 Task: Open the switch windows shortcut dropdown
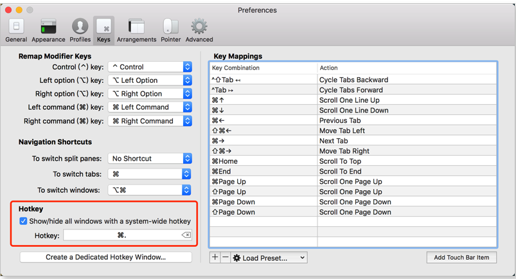click(150, 190)
